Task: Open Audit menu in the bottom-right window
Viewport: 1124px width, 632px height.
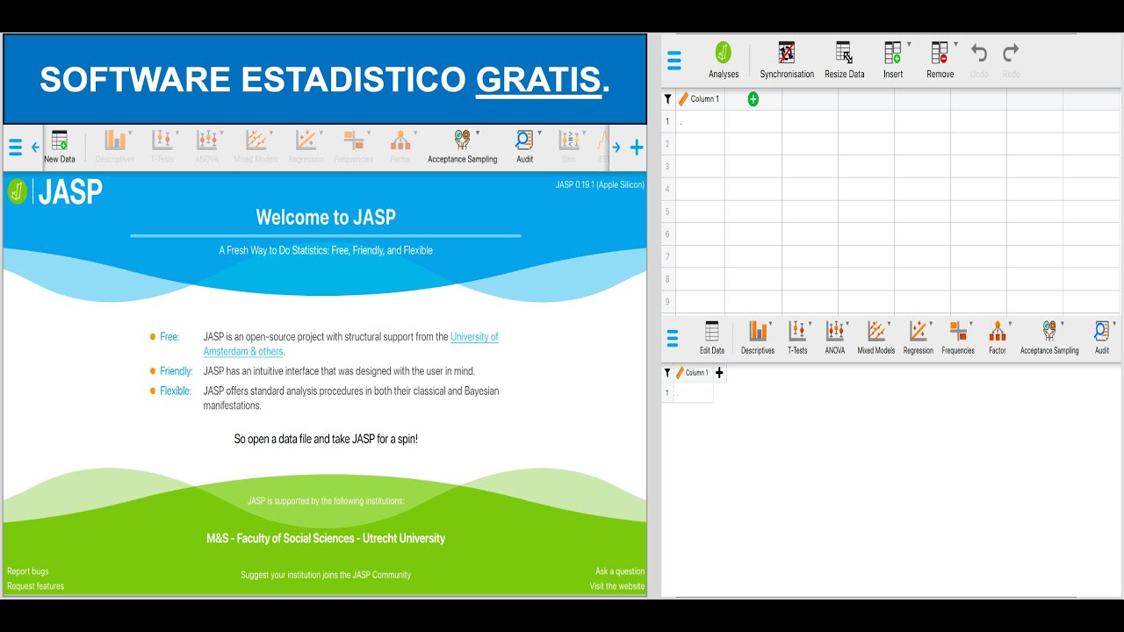Action: click(1102, 338)
